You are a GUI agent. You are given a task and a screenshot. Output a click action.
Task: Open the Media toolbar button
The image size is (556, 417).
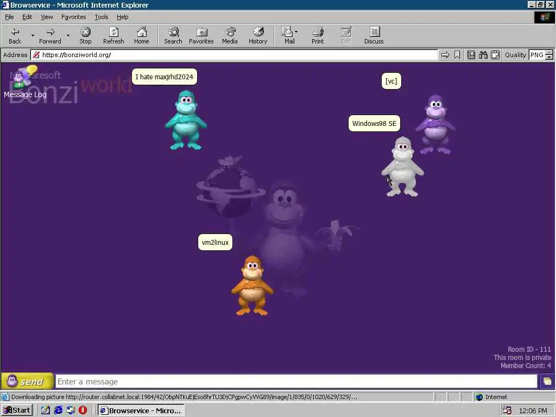pos(230,35)
